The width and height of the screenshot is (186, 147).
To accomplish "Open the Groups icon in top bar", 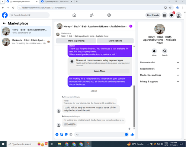I will (109, 15).
